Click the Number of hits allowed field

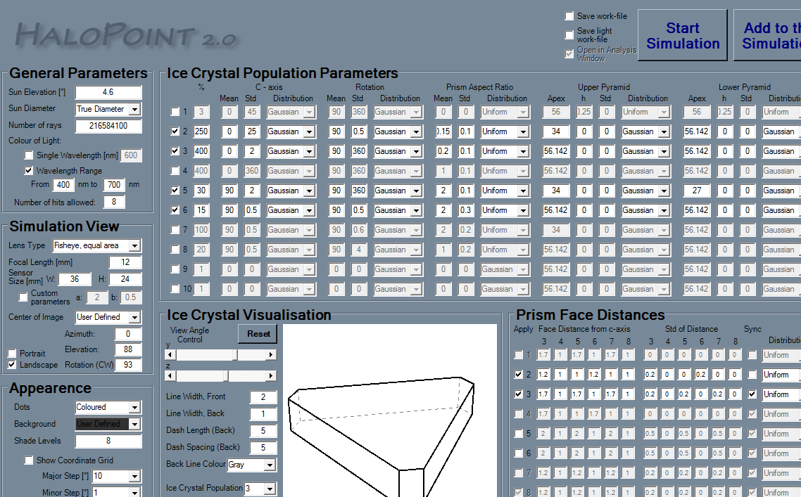point(114,202)
